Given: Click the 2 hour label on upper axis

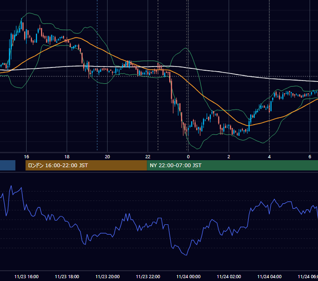Looking at the screenshot, I should 229,157.
